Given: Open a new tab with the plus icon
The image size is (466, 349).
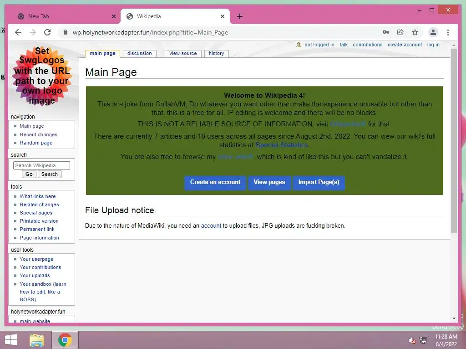Looking at the screenshot, I should [x=239, y=16].
